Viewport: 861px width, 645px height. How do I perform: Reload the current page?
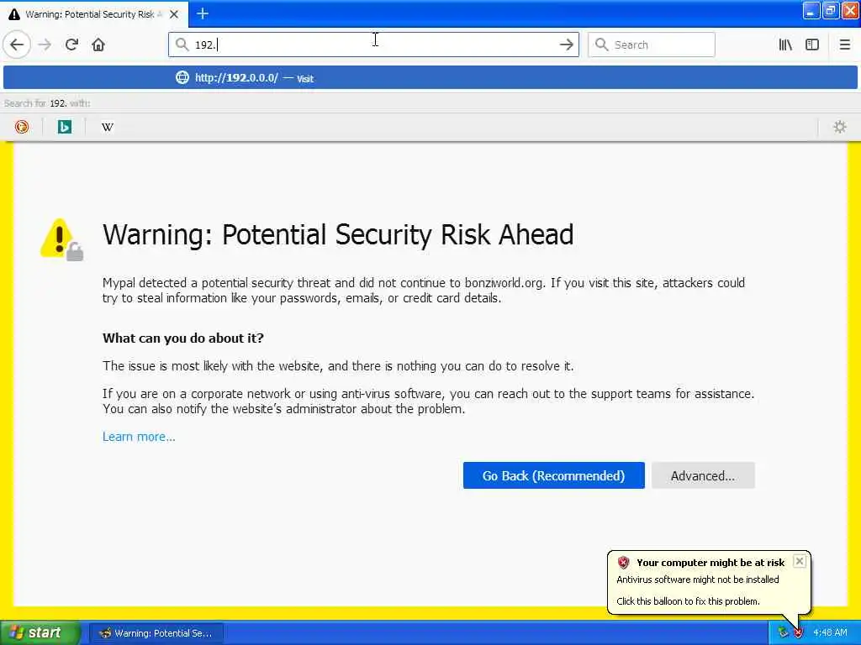[x=71, y=45]
